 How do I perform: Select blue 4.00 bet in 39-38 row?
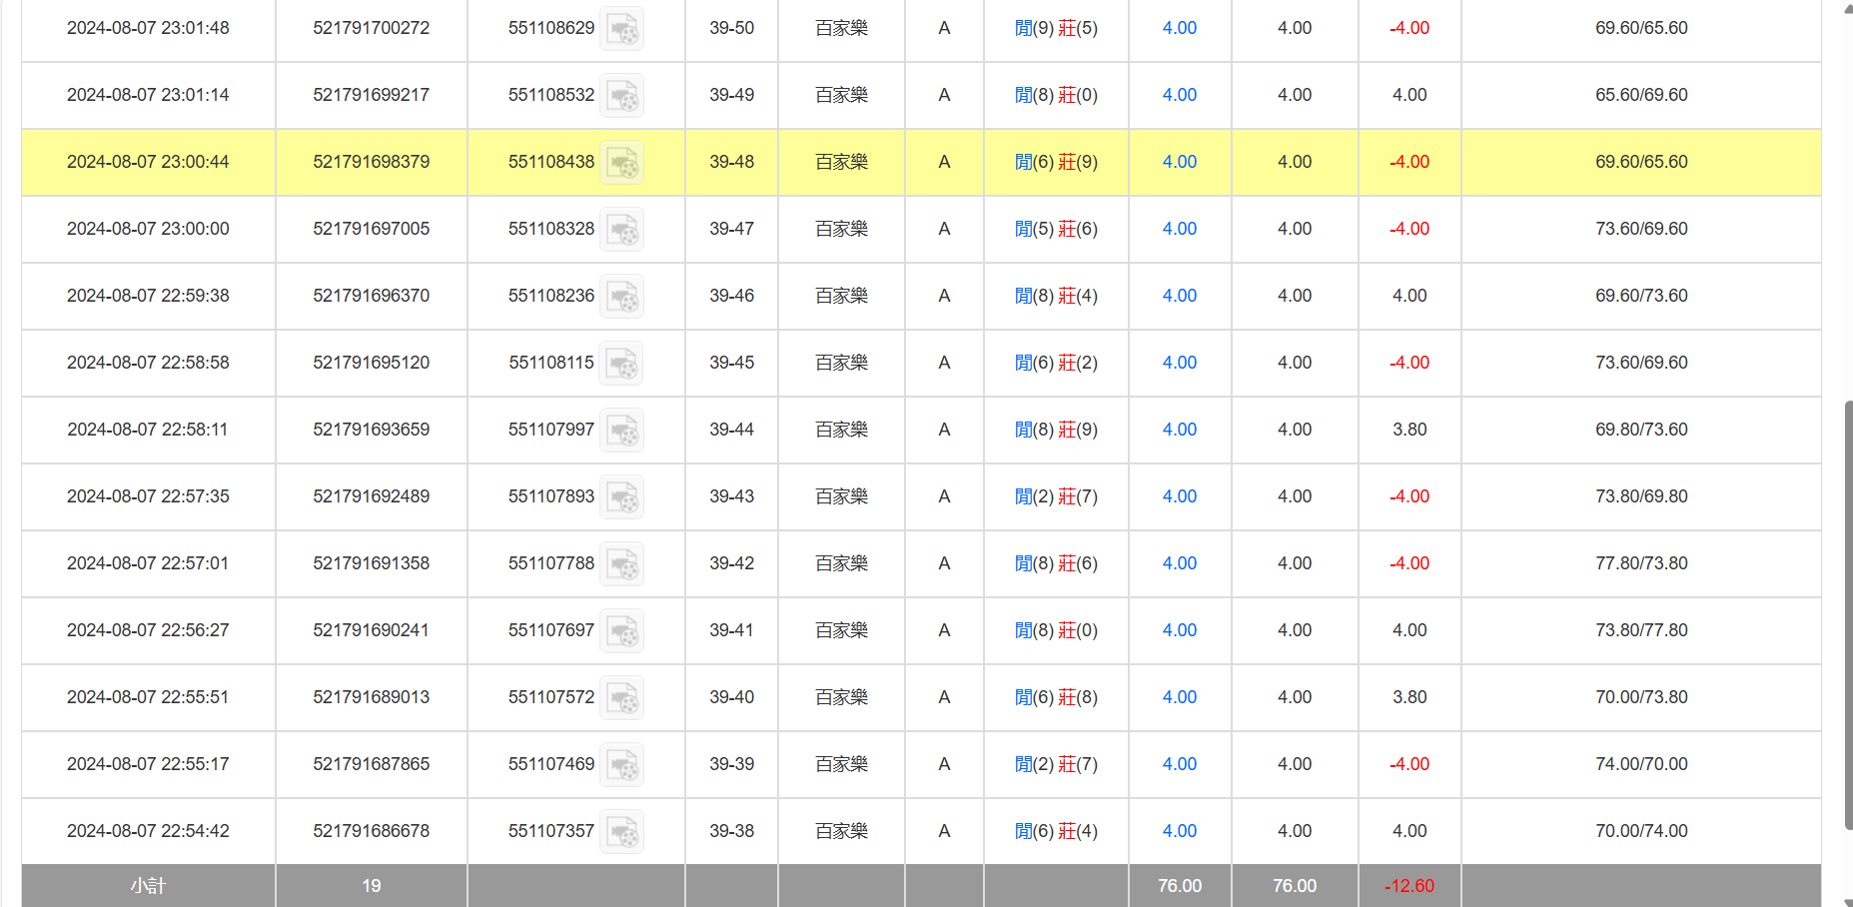click(x=1179, y=831)
